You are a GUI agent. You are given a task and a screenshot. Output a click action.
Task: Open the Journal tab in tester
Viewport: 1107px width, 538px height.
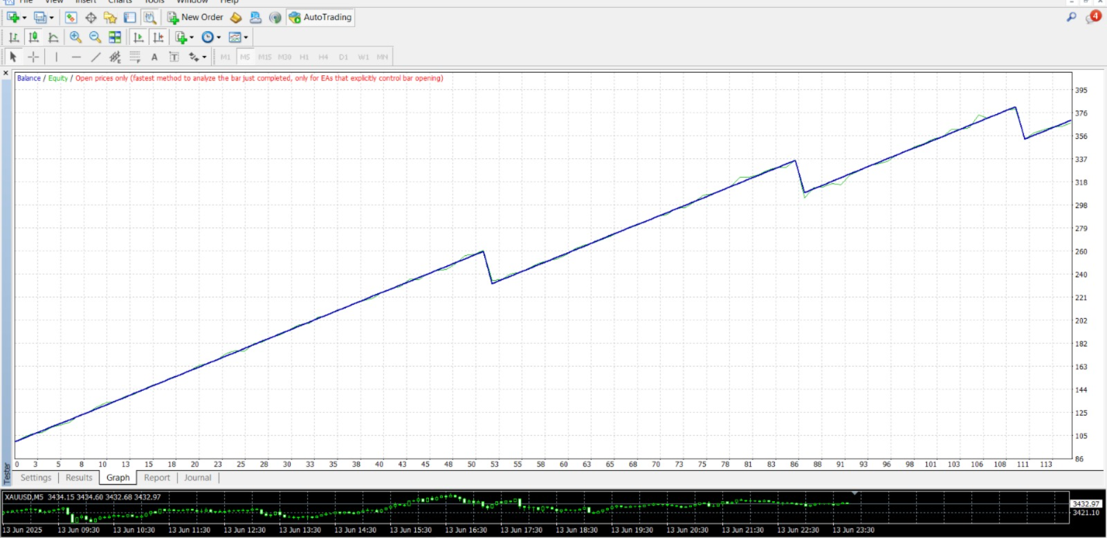198,478
